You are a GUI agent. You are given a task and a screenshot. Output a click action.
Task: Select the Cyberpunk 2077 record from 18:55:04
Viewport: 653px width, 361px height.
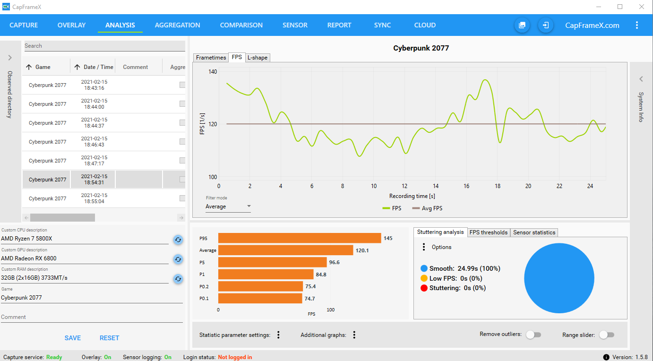tap(103, 198)
